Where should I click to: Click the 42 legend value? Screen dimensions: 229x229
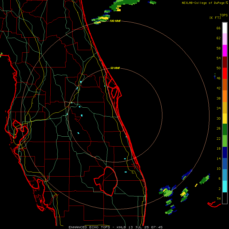219,88
